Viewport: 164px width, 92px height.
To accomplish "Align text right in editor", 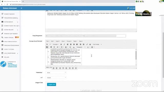I will pyautogui.click(x=74, y=44).
